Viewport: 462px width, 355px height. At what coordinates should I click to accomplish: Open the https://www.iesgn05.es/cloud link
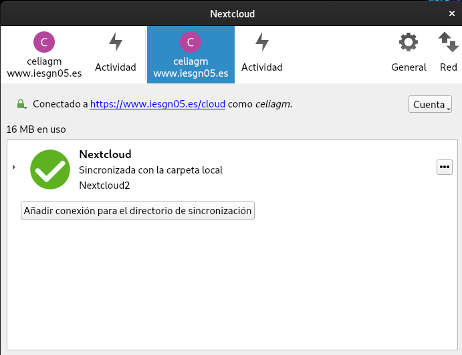click(x=158, y=104)
